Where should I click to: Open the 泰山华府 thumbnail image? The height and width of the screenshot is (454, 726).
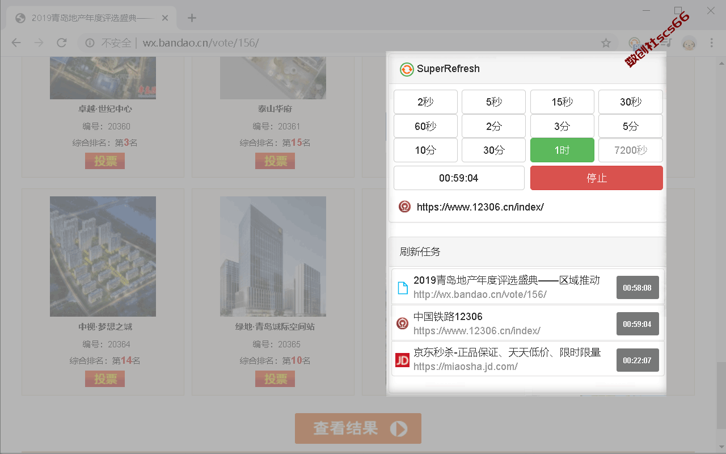[273, 78]
